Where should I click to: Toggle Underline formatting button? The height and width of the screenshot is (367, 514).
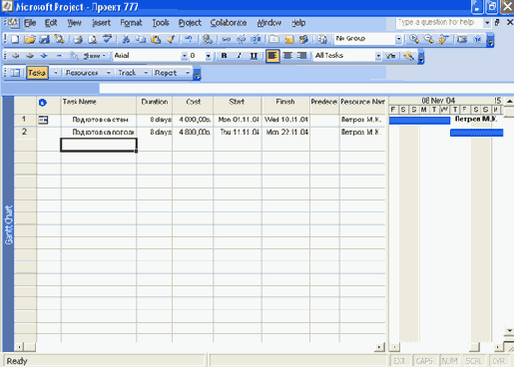coord(254,56)
